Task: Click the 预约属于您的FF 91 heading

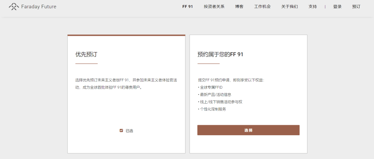Action: coord(220,54)
